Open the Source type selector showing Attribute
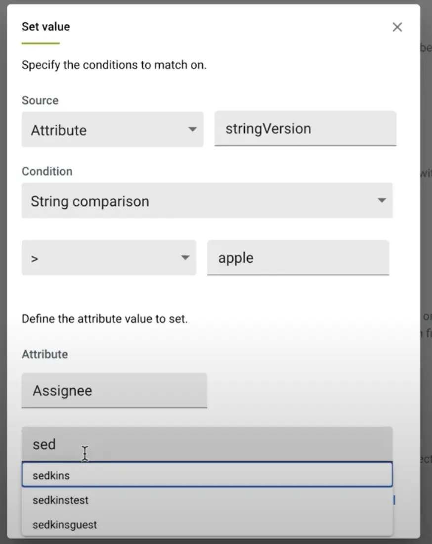This screenshot has width=432, height=544. [x=112, y=130]
